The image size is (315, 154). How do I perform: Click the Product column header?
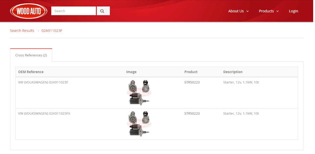tap(191, 72)
